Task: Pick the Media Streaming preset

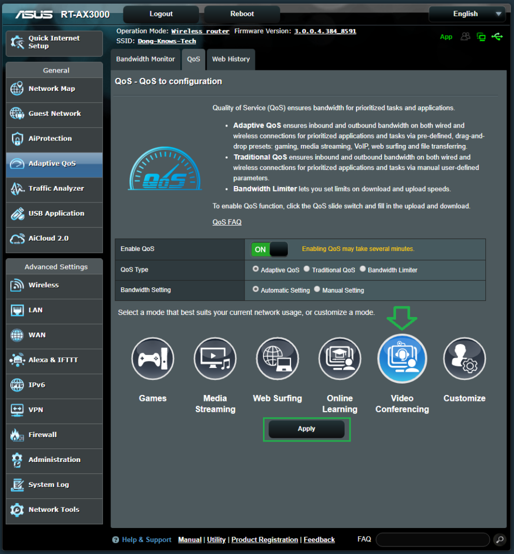Action: click(x=215, y=358)
